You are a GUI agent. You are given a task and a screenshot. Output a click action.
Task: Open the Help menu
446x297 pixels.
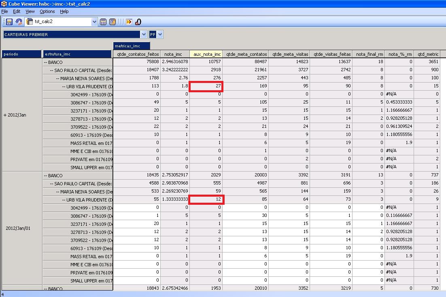click(64, 11)
